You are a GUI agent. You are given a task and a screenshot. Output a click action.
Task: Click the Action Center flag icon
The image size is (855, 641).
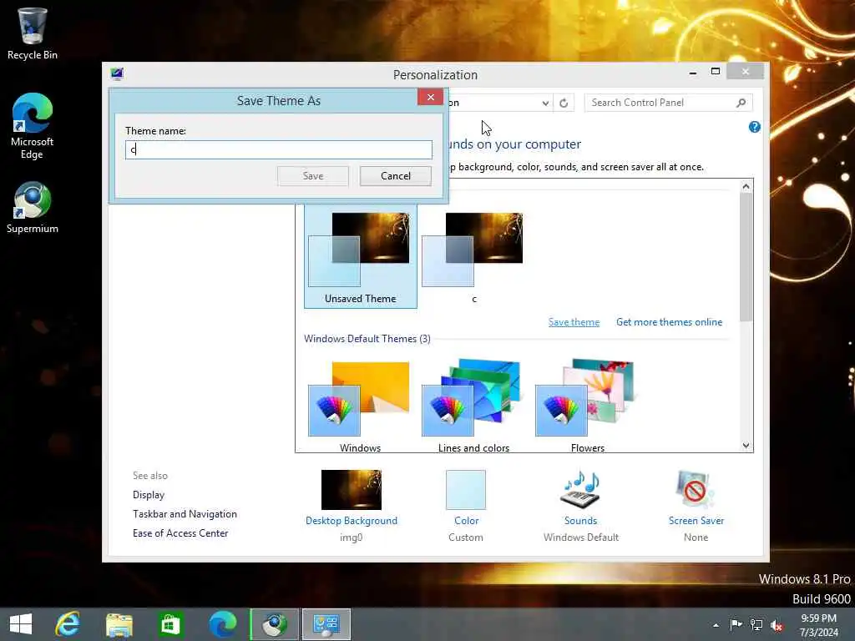[736, 624]
